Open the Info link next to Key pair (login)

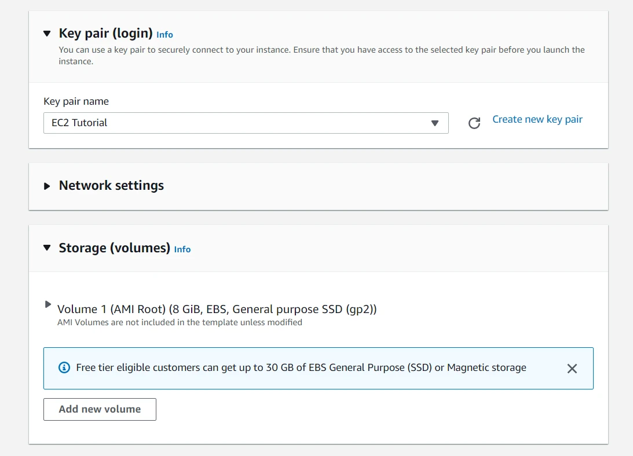(x=164, y=35)
